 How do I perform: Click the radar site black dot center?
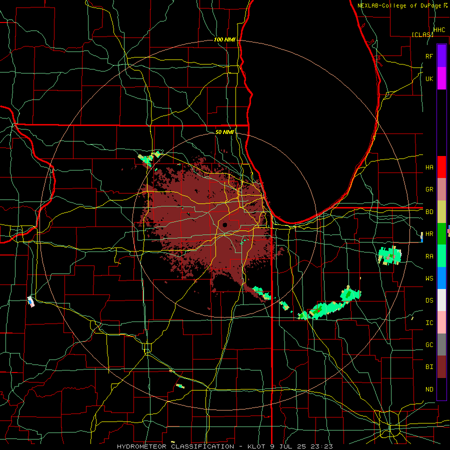(x=224, y=224)
